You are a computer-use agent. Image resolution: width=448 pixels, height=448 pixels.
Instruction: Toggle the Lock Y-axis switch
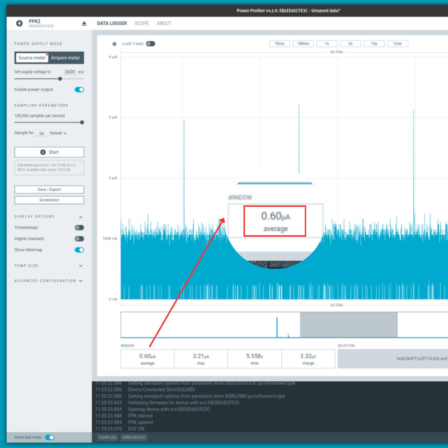pos(150,44)
